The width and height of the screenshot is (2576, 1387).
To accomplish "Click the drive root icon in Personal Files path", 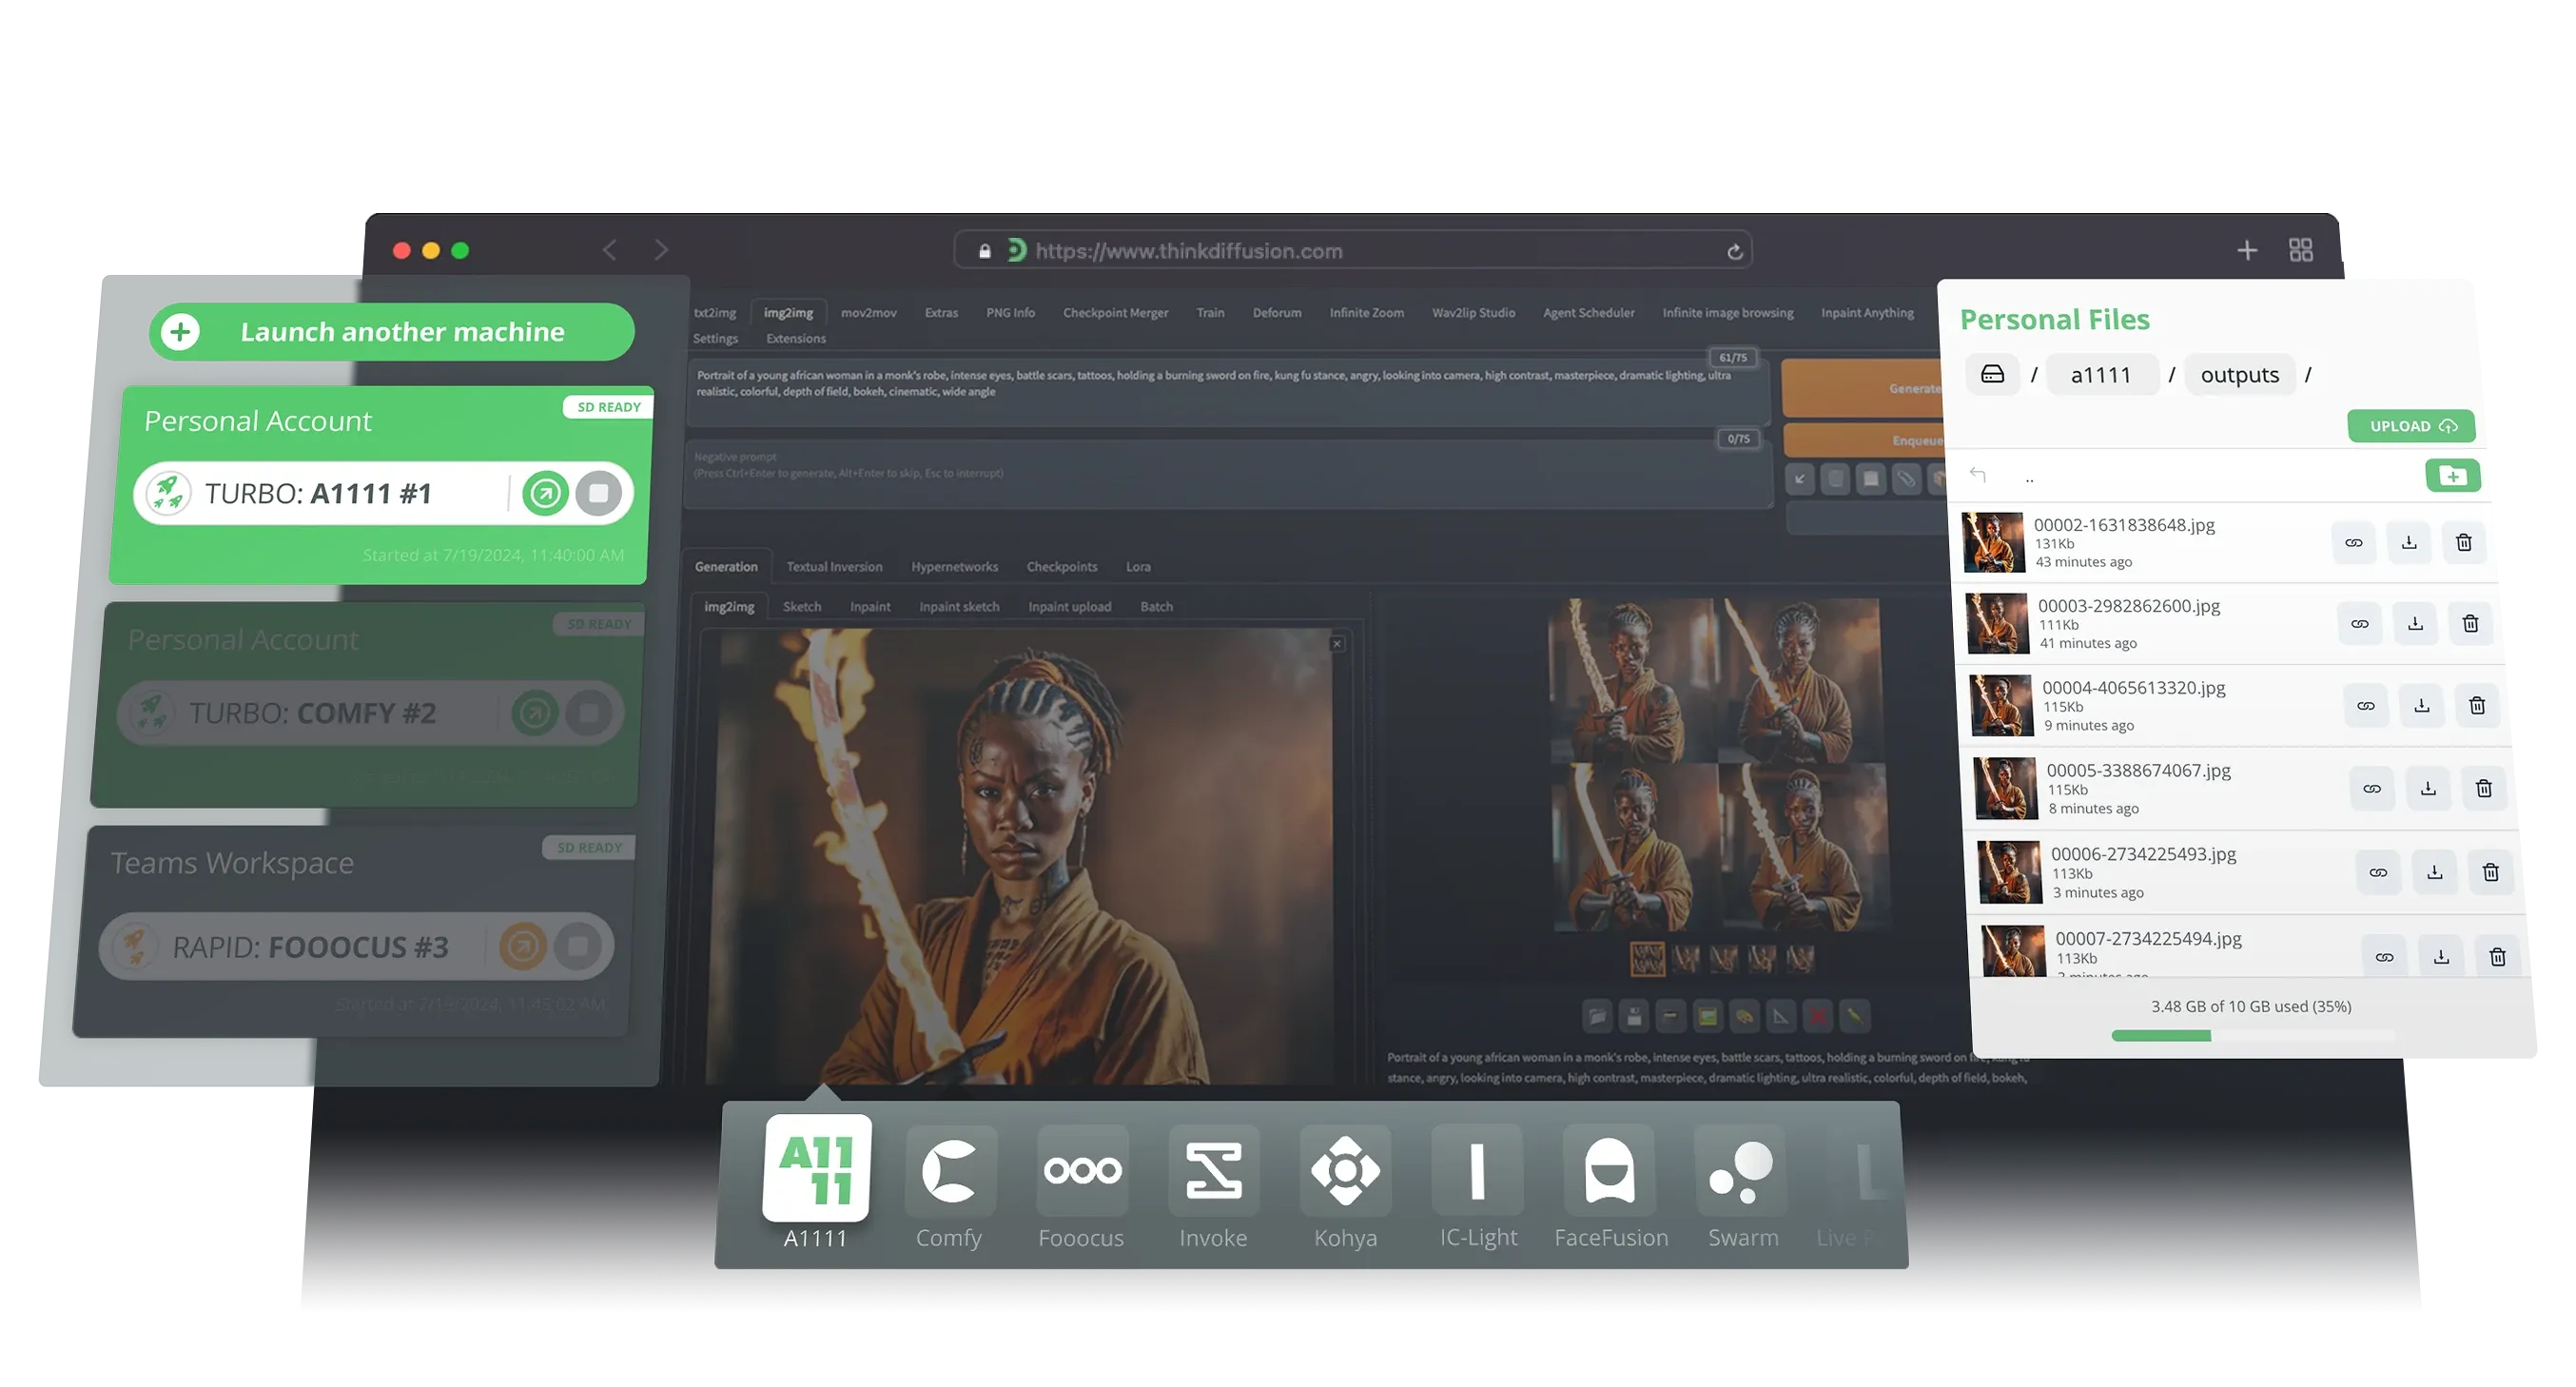I will (1992, 374).
